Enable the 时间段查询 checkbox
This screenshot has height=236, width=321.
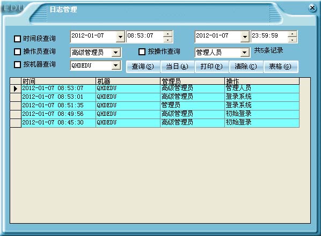pyautogui.click(x=17, y=39)
